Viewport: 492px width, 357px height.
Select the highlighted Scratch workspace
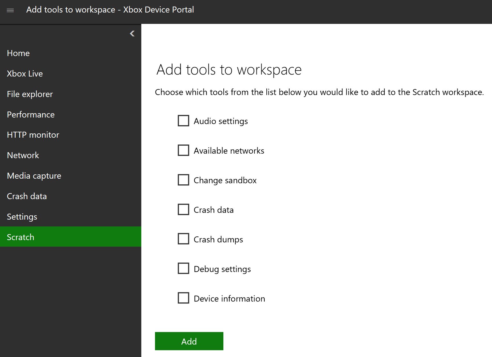click(x=21, y=237)
